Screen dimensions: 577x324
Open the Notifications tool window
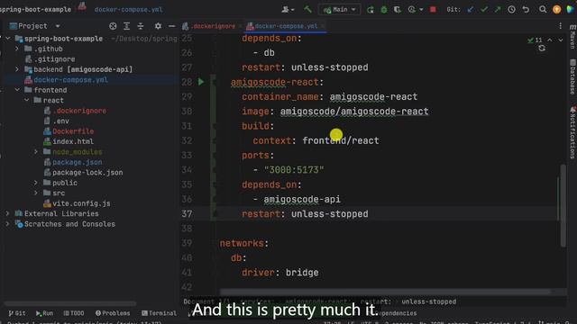[x=572, y=132]
